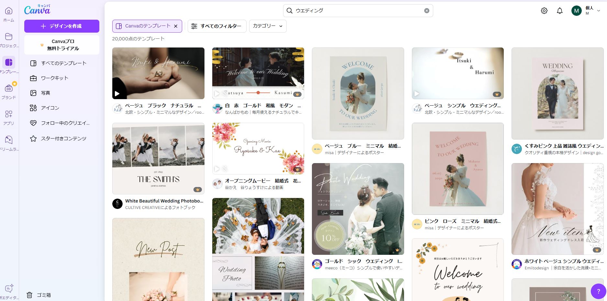
Task: Open the ゴミ箱 trash icon
Action: (29, 295)
